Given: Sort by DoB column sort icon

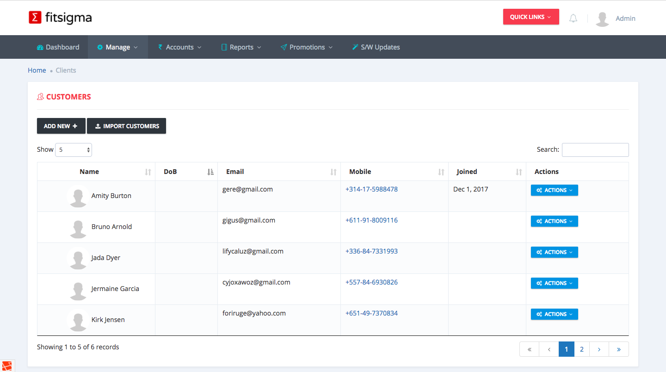Looking at the screenshot, I should (210, 172).
